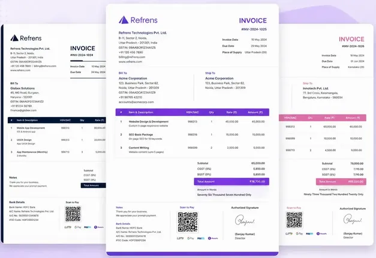Click the UPI icon on the pink invoice

(x=289, y=233)
